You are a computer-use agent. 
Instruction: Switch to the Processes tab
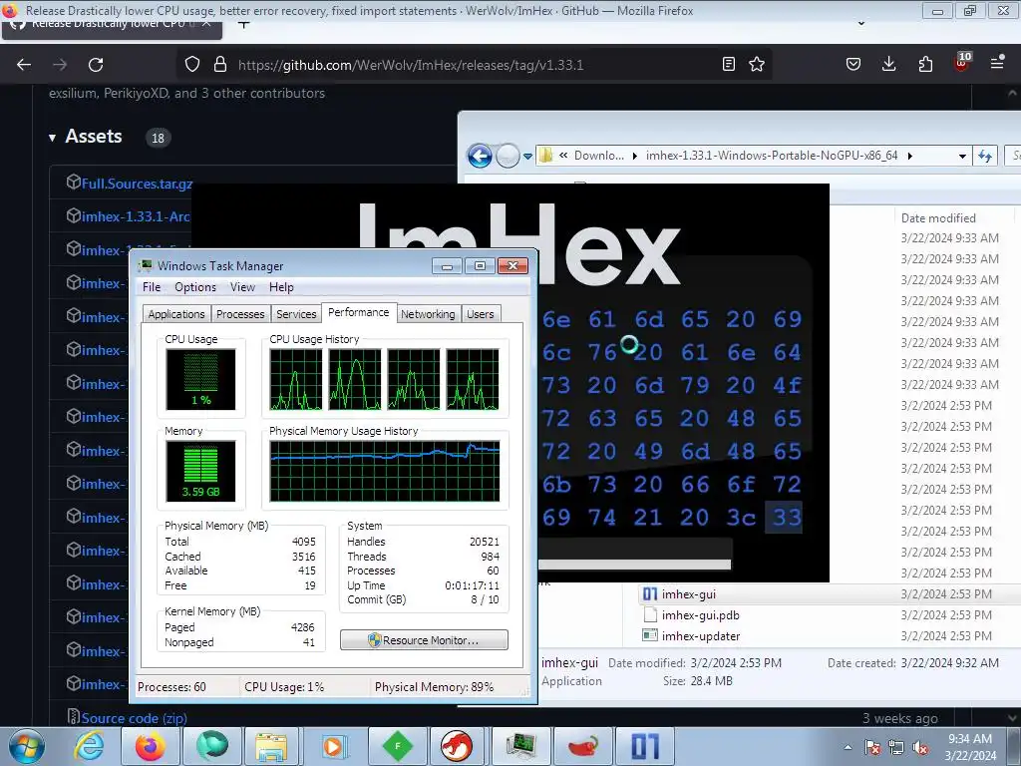point(240,314)
